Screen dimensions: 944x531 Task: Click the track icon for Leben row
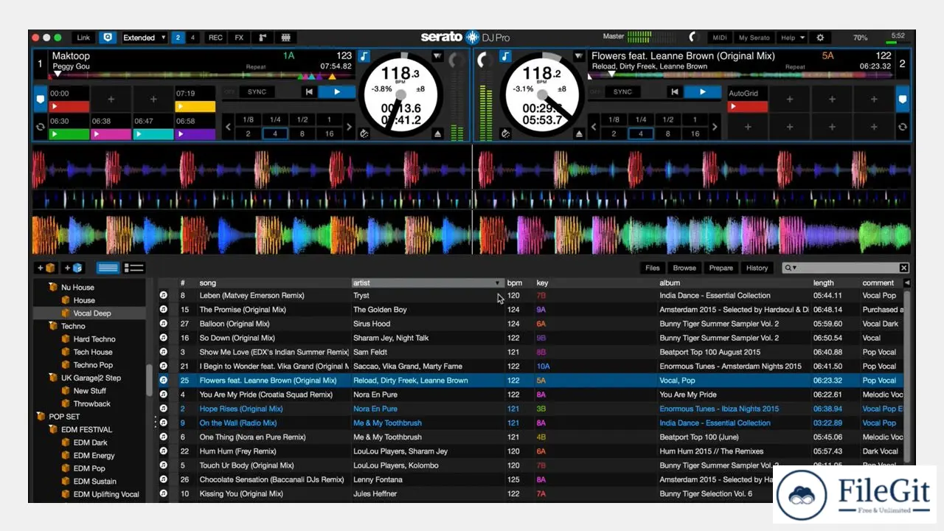coord(164,296)
